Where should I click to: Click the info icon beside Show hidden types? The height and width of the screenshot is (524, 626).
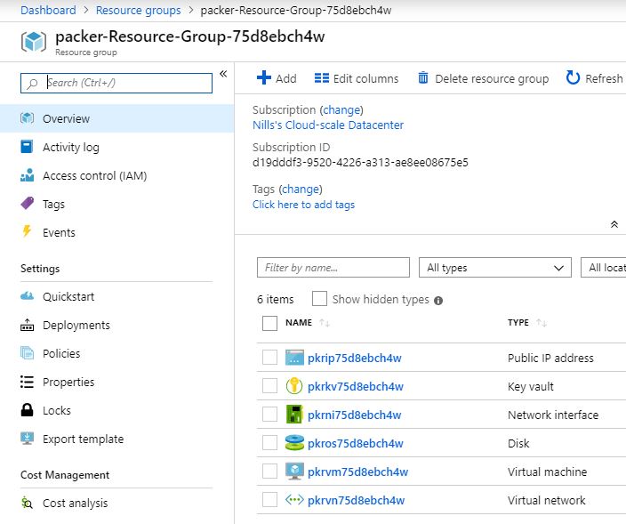pyautogui.click(x=438, y=301)
